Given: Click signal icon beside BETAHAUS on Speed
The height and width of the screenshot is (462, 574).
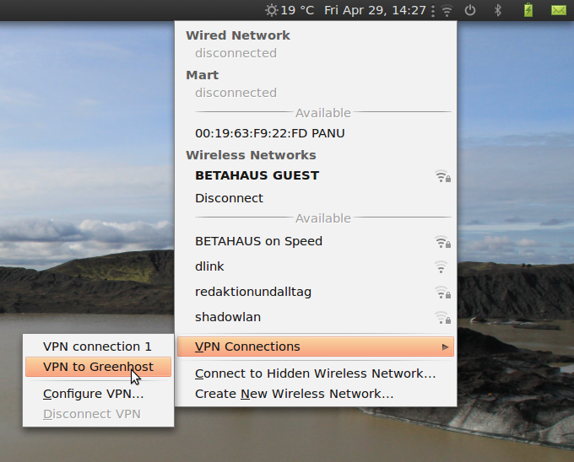Looking at the screenshot, I should pos(441,242).
